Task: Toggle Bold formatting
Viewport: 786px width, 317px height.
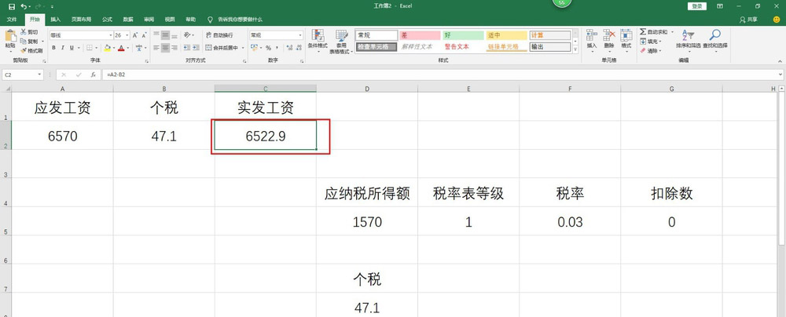Action: point(53,48)
